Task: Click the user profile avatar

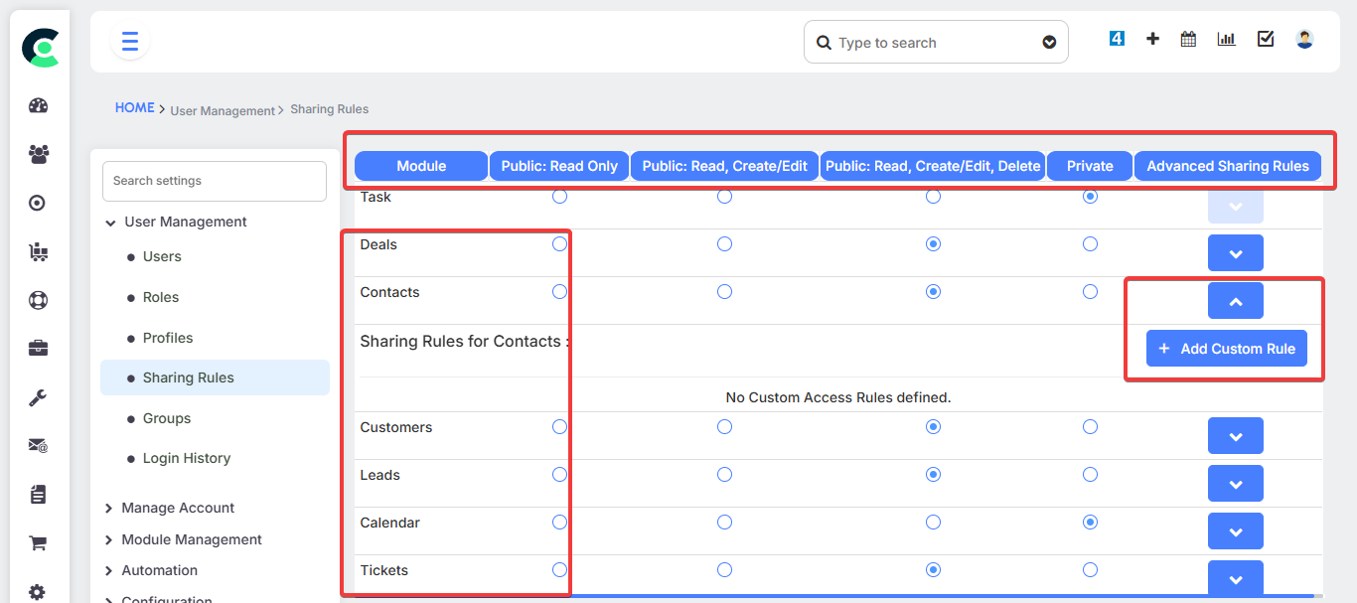Action: click(1304, 39)
